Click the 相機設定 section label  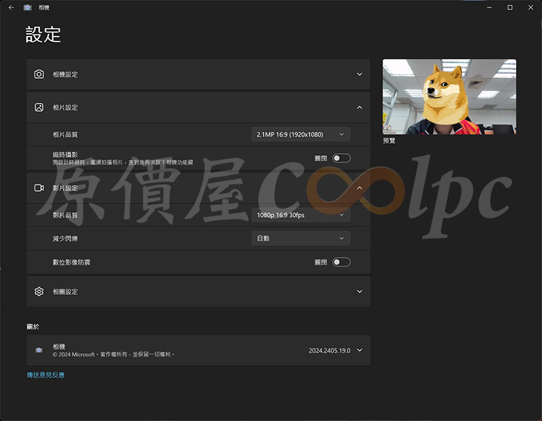tap(65, 75)
